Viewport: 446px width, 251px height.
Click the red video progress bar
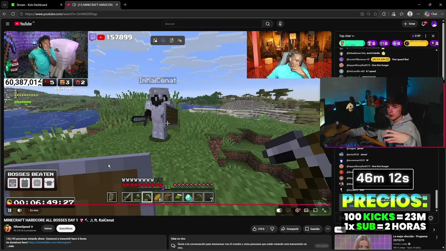point(167,205)
